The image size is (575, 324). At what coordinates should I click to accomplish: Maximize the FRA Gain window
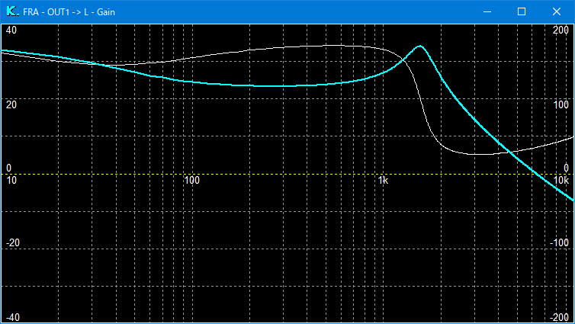(522, 11)
